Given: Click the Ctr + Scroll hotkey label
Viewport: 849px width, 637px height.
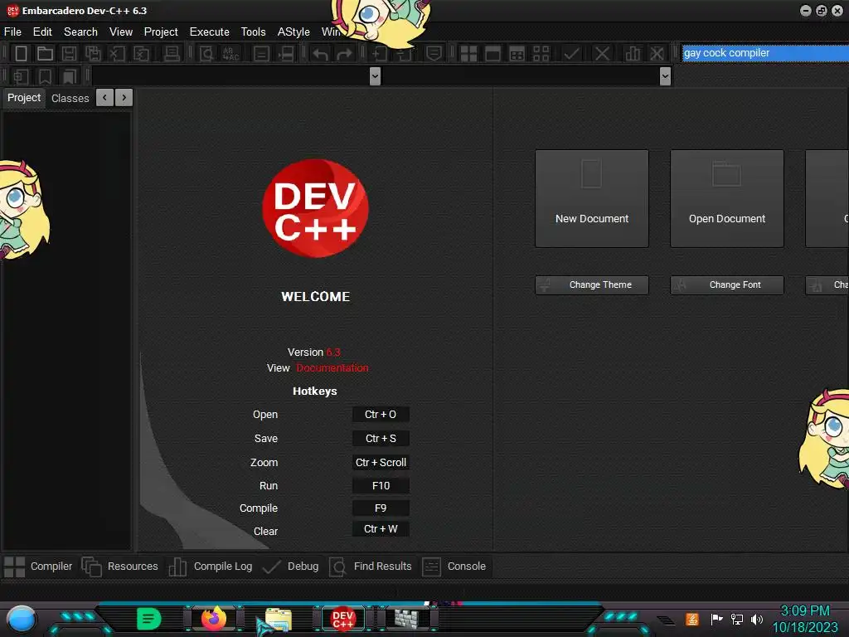Looking at the screenshot, I should click(381, 463).
